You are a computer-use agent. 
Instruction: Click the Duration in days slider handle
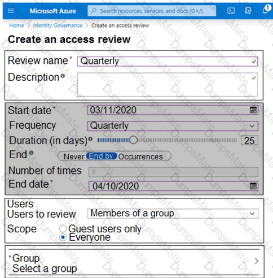click(133, 140)
